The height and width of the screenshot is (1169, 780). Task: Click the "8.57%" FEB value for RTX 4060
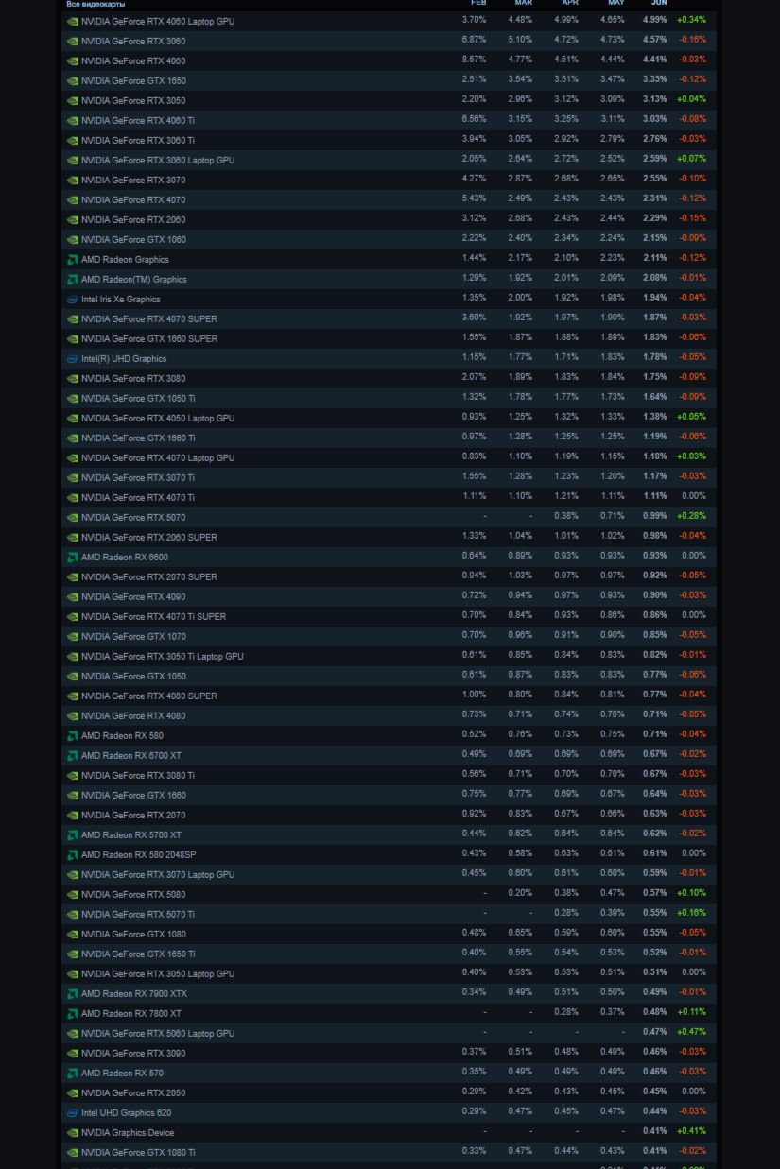pos(474,60)
